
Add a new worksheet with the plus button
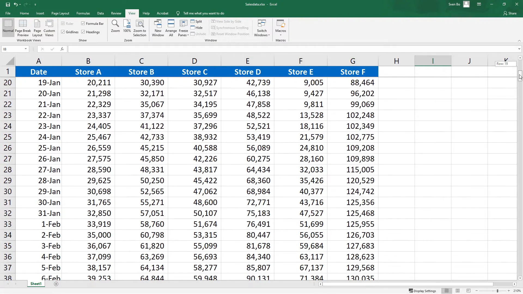tap(56, 284)
